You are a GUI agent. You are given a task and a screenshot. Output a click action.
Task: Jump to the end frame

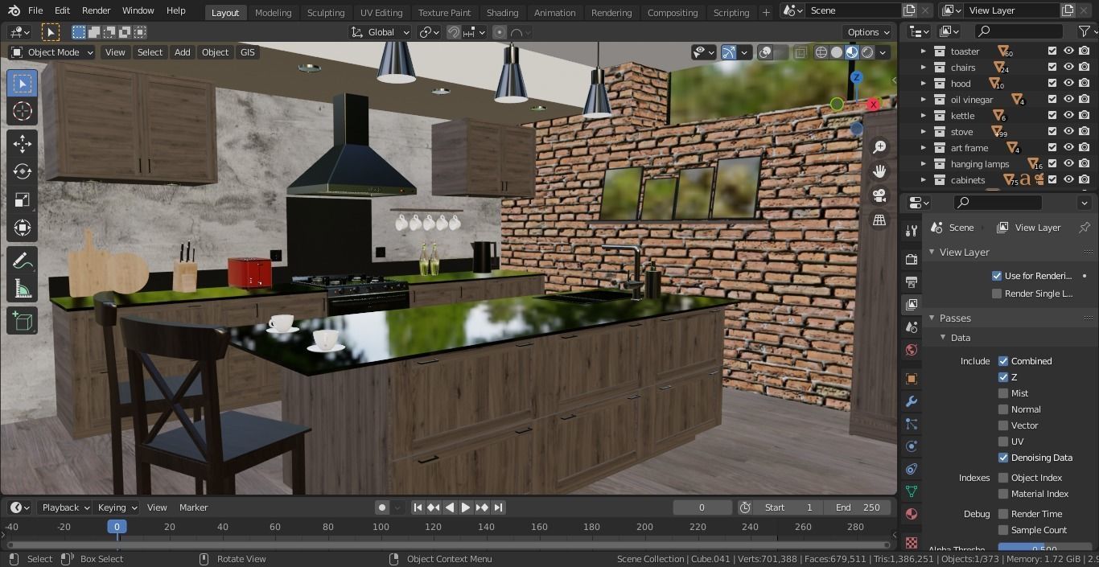[498, 507]
